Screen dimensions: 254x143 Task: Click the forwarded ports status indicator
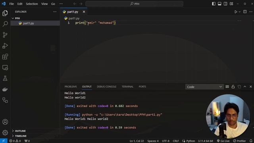tap(27, 141)
